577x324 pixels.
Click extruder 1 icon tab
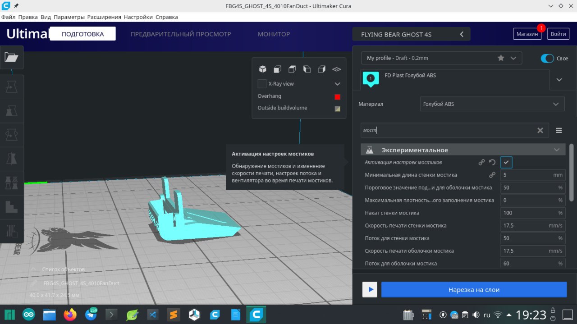click(371, 79)
